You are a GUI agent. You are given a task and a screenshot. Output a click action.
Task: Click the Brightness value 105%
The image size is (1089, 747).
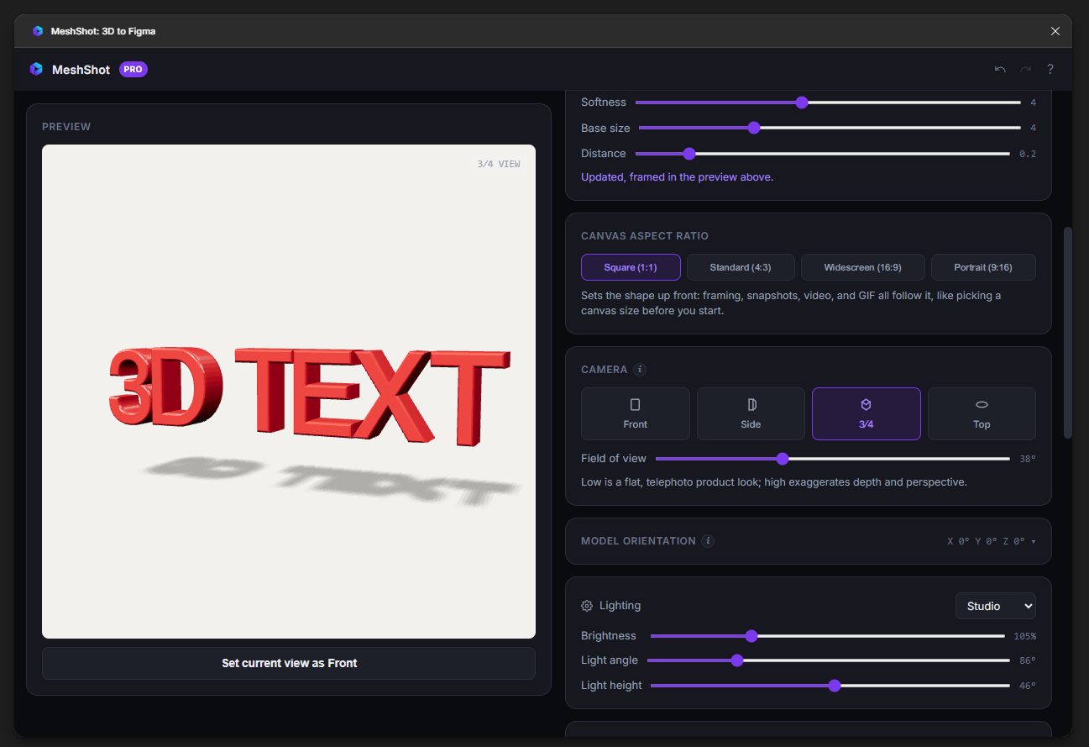1024,636
